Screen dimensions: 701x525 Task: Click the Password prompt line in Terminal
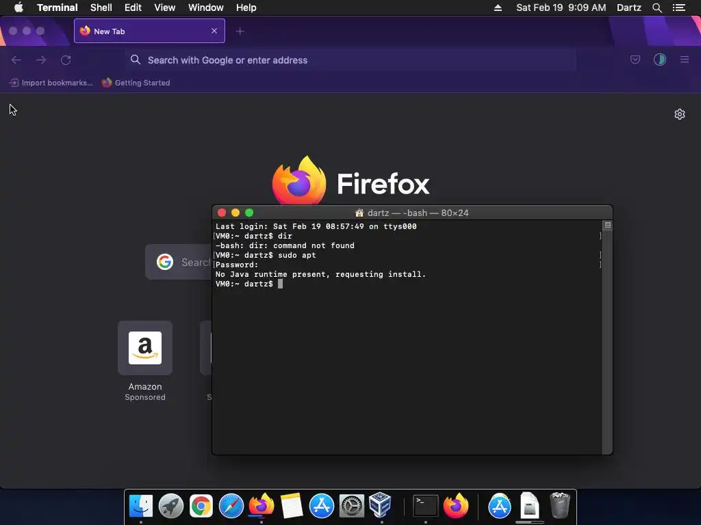pos(237,265)
